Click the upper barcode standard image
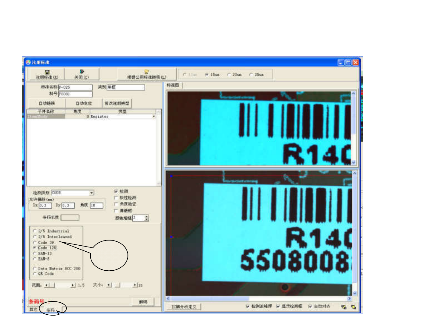This screenshot has height=324, width=433. (259, 128)
